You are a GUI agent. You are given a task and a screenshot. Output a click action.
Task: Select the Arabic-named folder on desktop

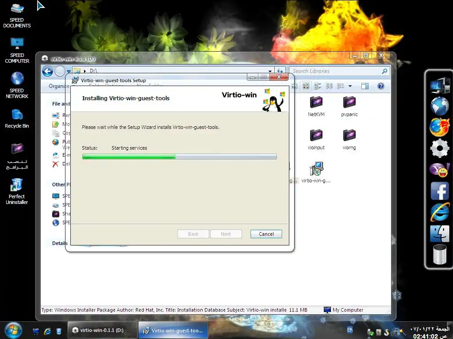click(17, 157)
